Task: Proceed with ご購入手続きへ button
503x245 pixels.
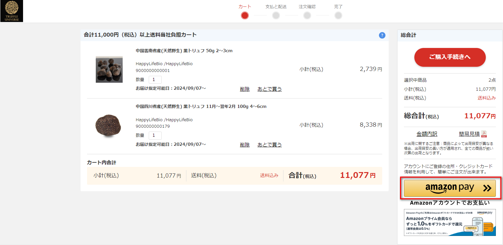Action: pos(450,57)
